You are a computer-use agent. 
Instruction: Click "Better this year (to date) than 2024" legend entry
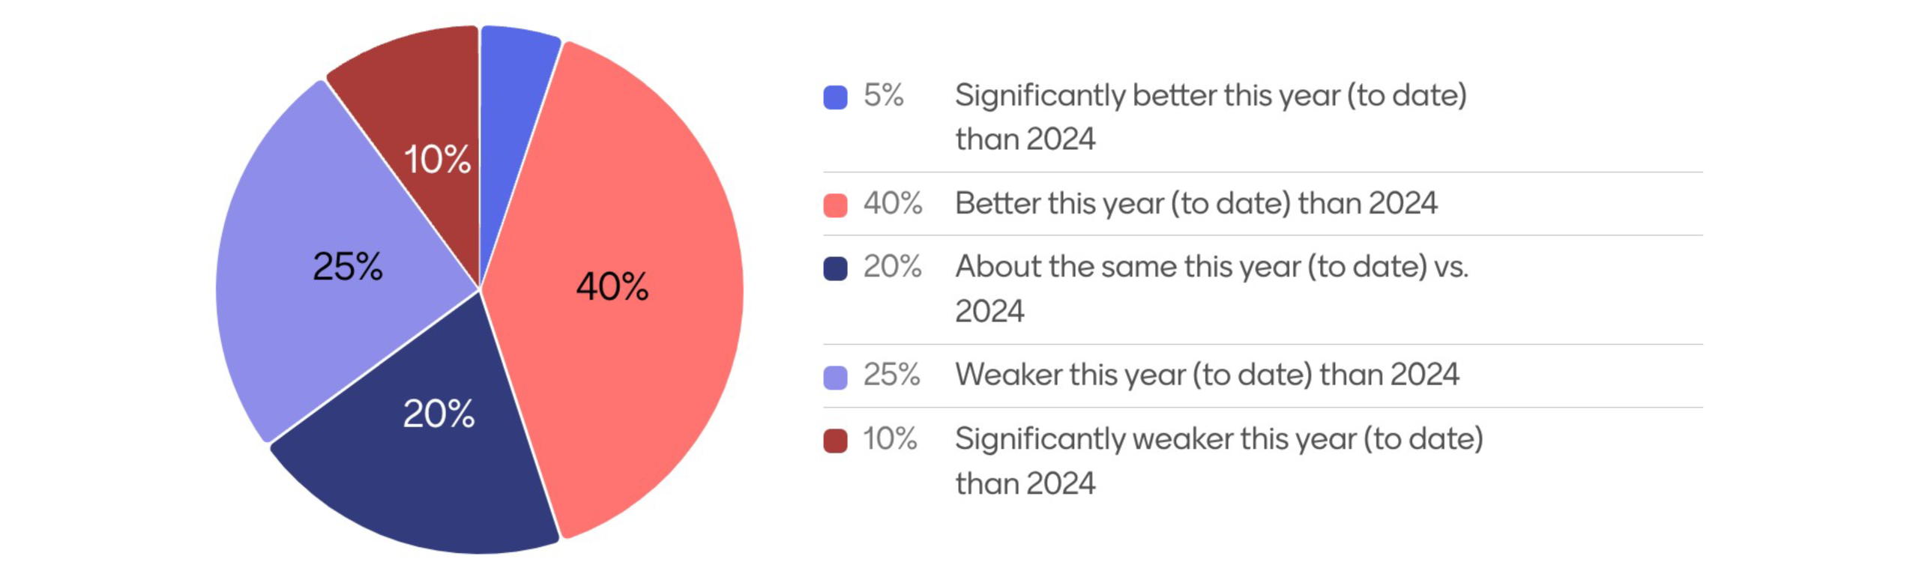[1196, 203]
